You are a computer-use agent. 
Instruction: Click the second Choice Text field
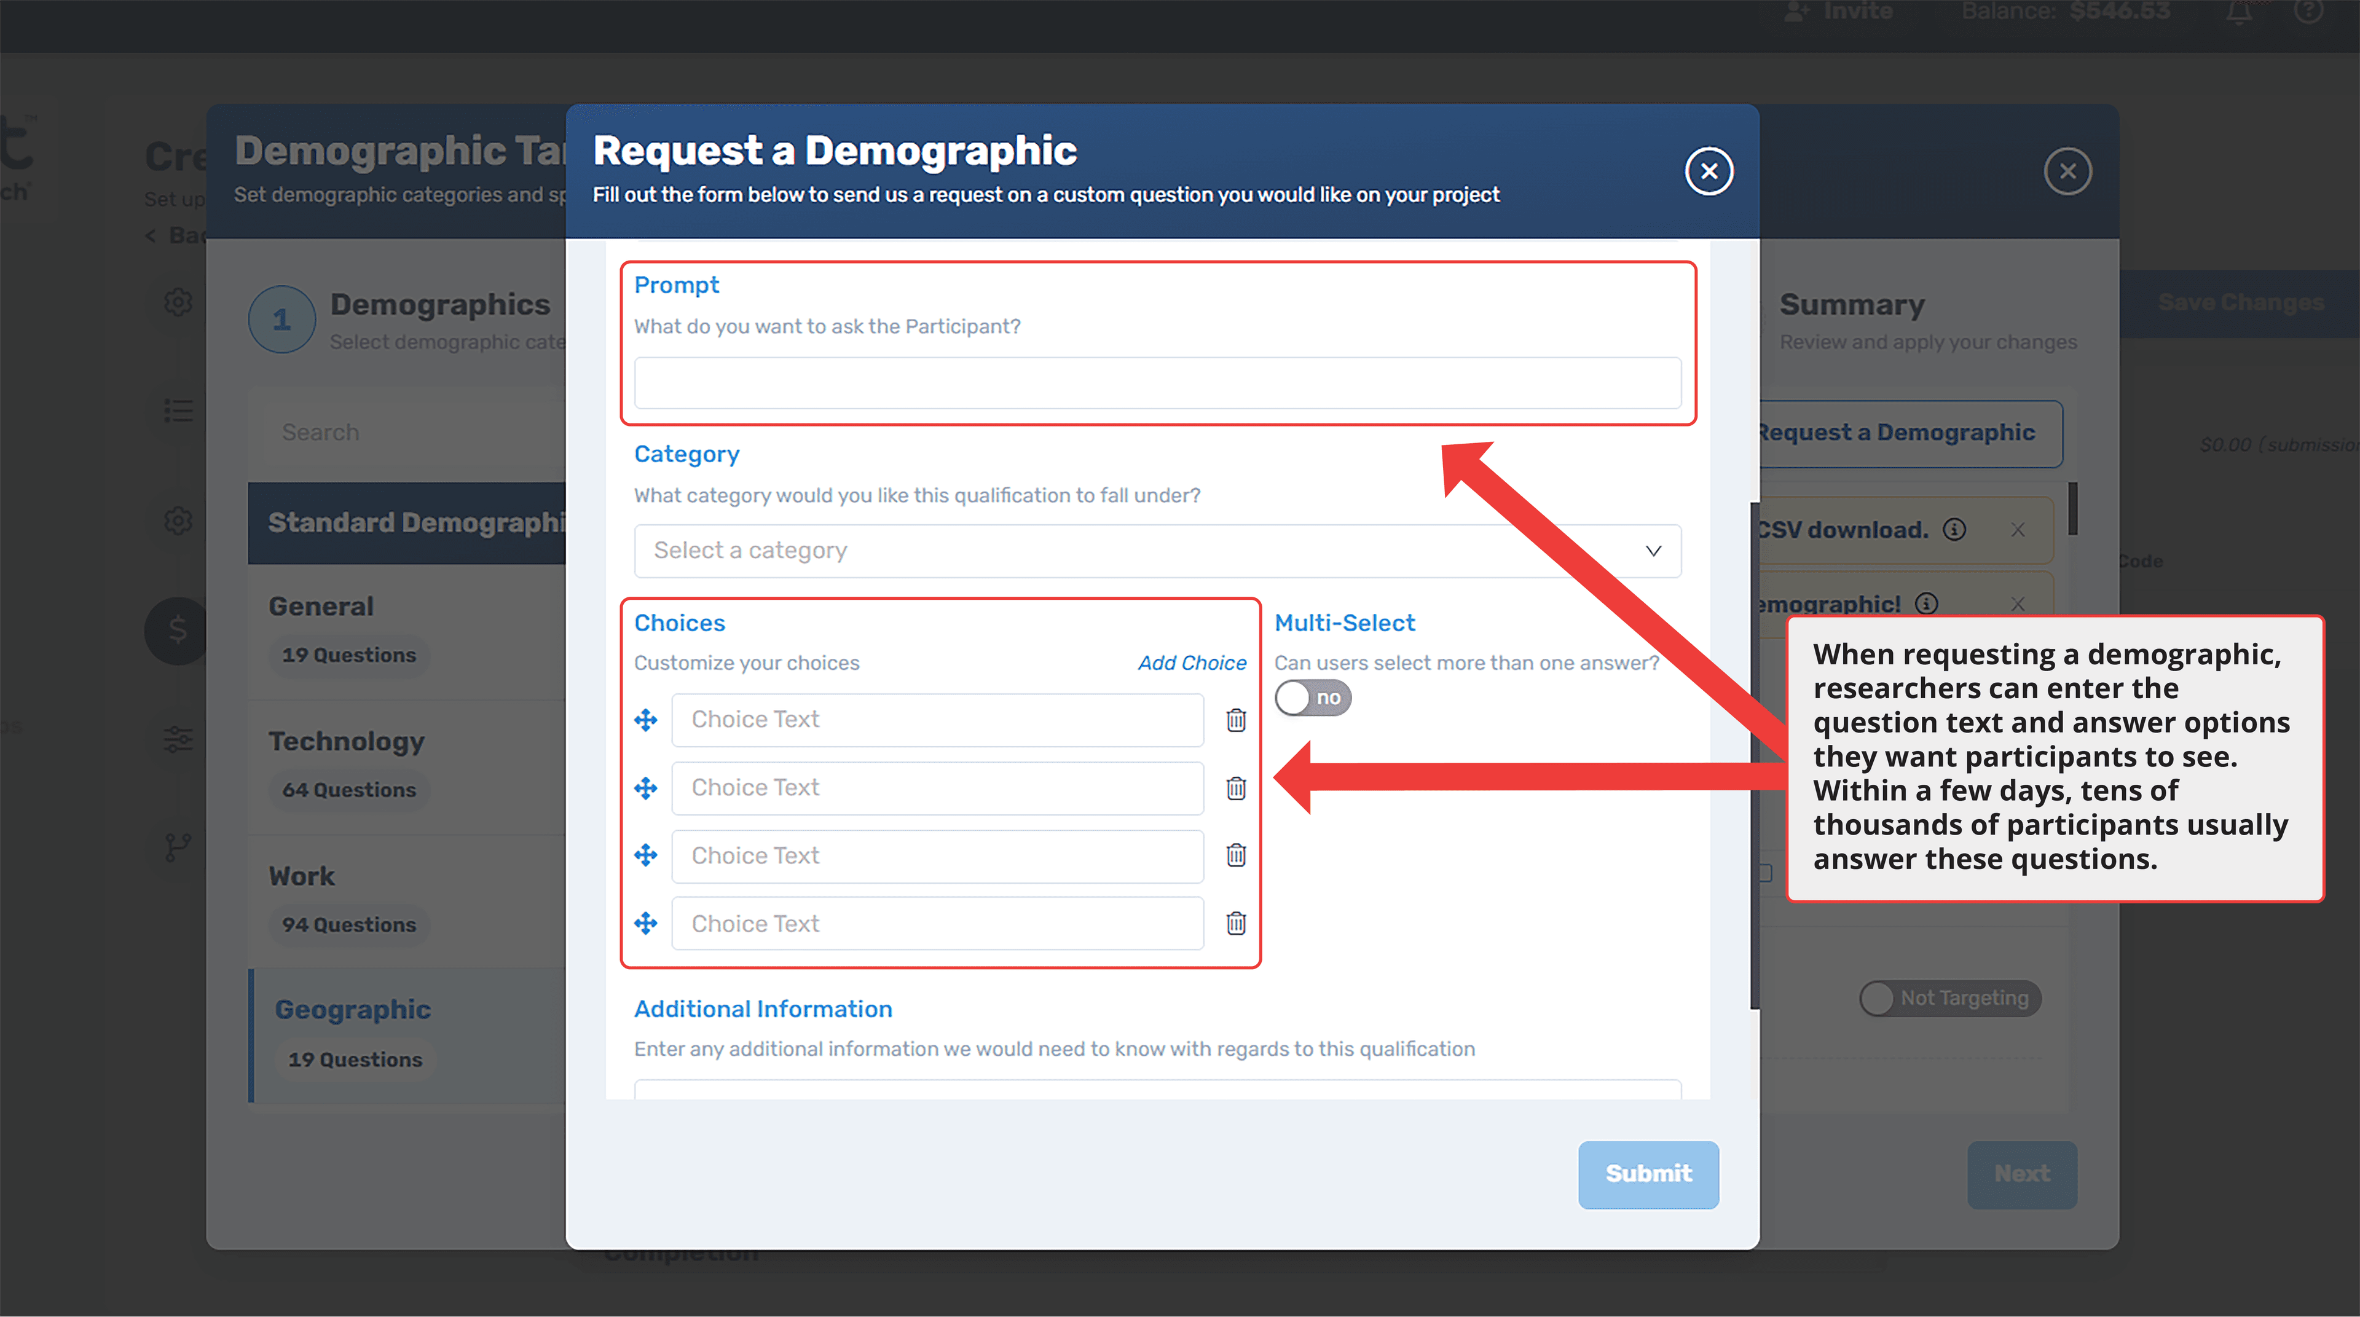pyautogui.click(x=936, y=788)
